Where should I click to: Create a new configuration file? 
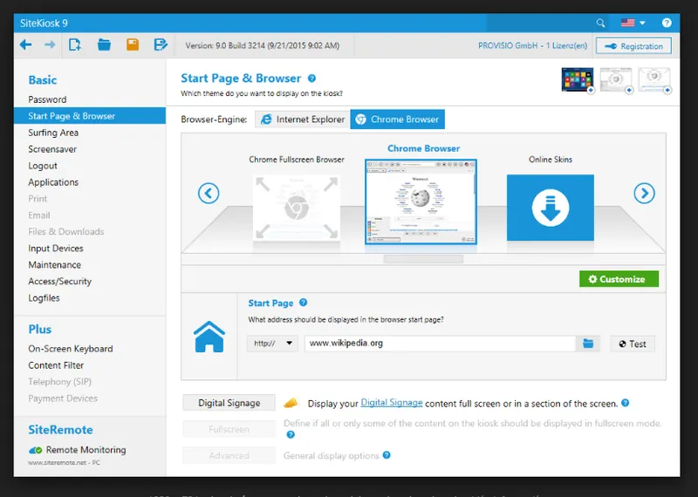tap(75, 44)
